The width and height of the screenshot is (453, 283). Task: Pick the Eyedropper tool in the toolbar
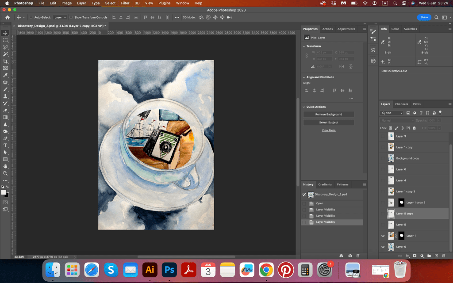pyautogui.click(x=5, y=75)
